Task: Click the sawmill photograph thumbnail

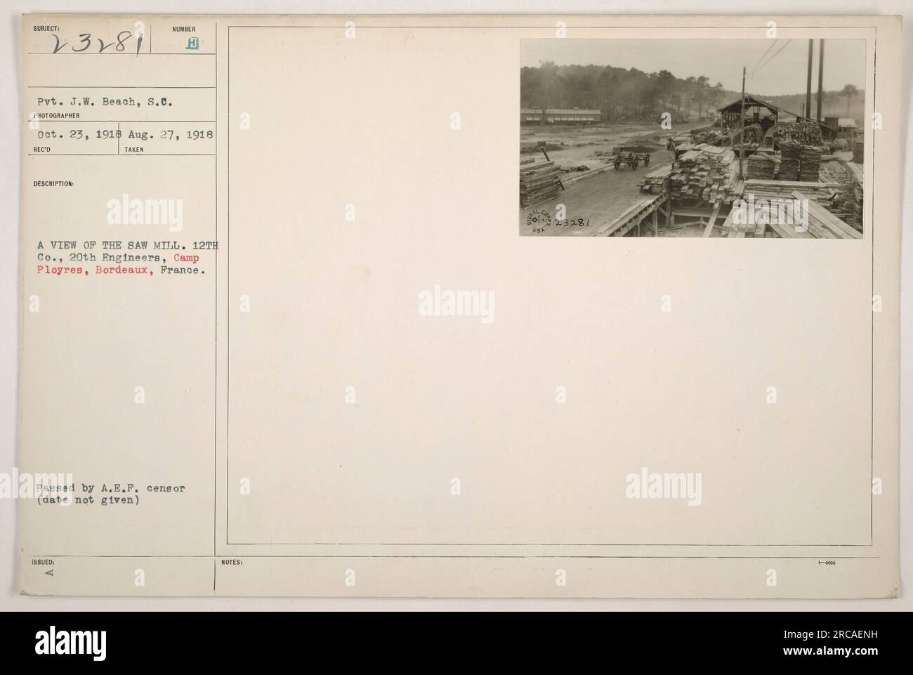Action: [x=692, y=138]
